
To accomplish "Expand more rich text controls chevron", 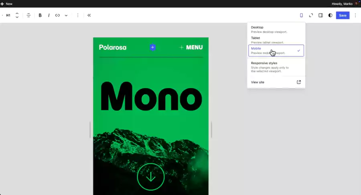I will [66, 15].
